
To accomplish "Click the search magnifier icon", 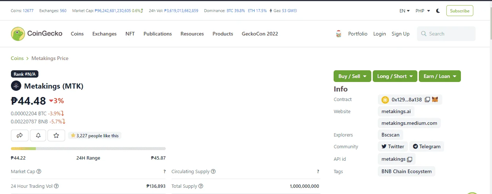I will coord(424,34).
